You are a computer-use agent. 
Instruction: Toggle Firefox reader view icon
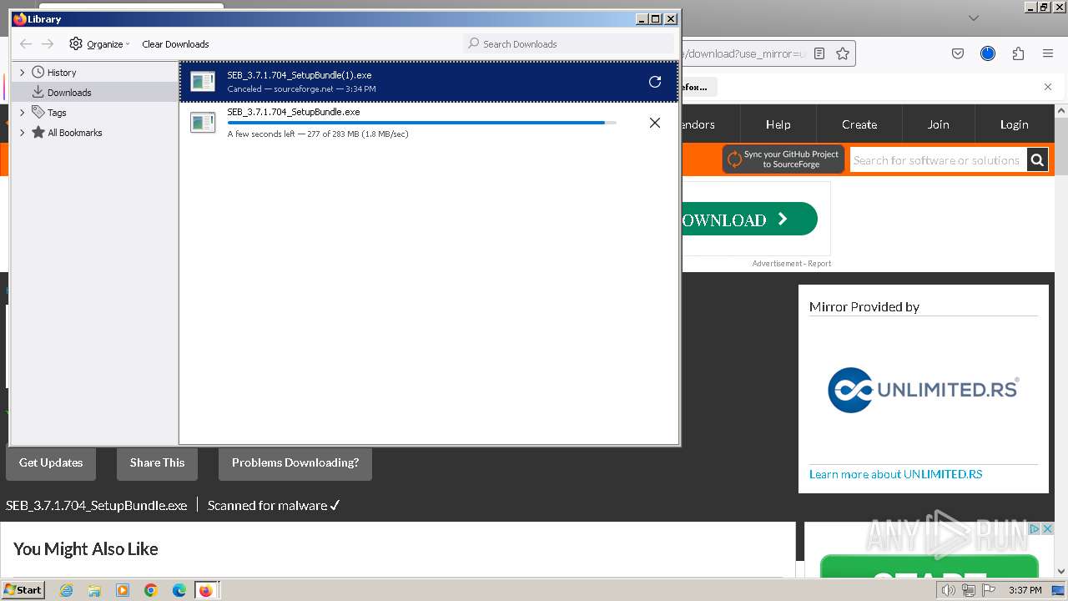[819, 53]
